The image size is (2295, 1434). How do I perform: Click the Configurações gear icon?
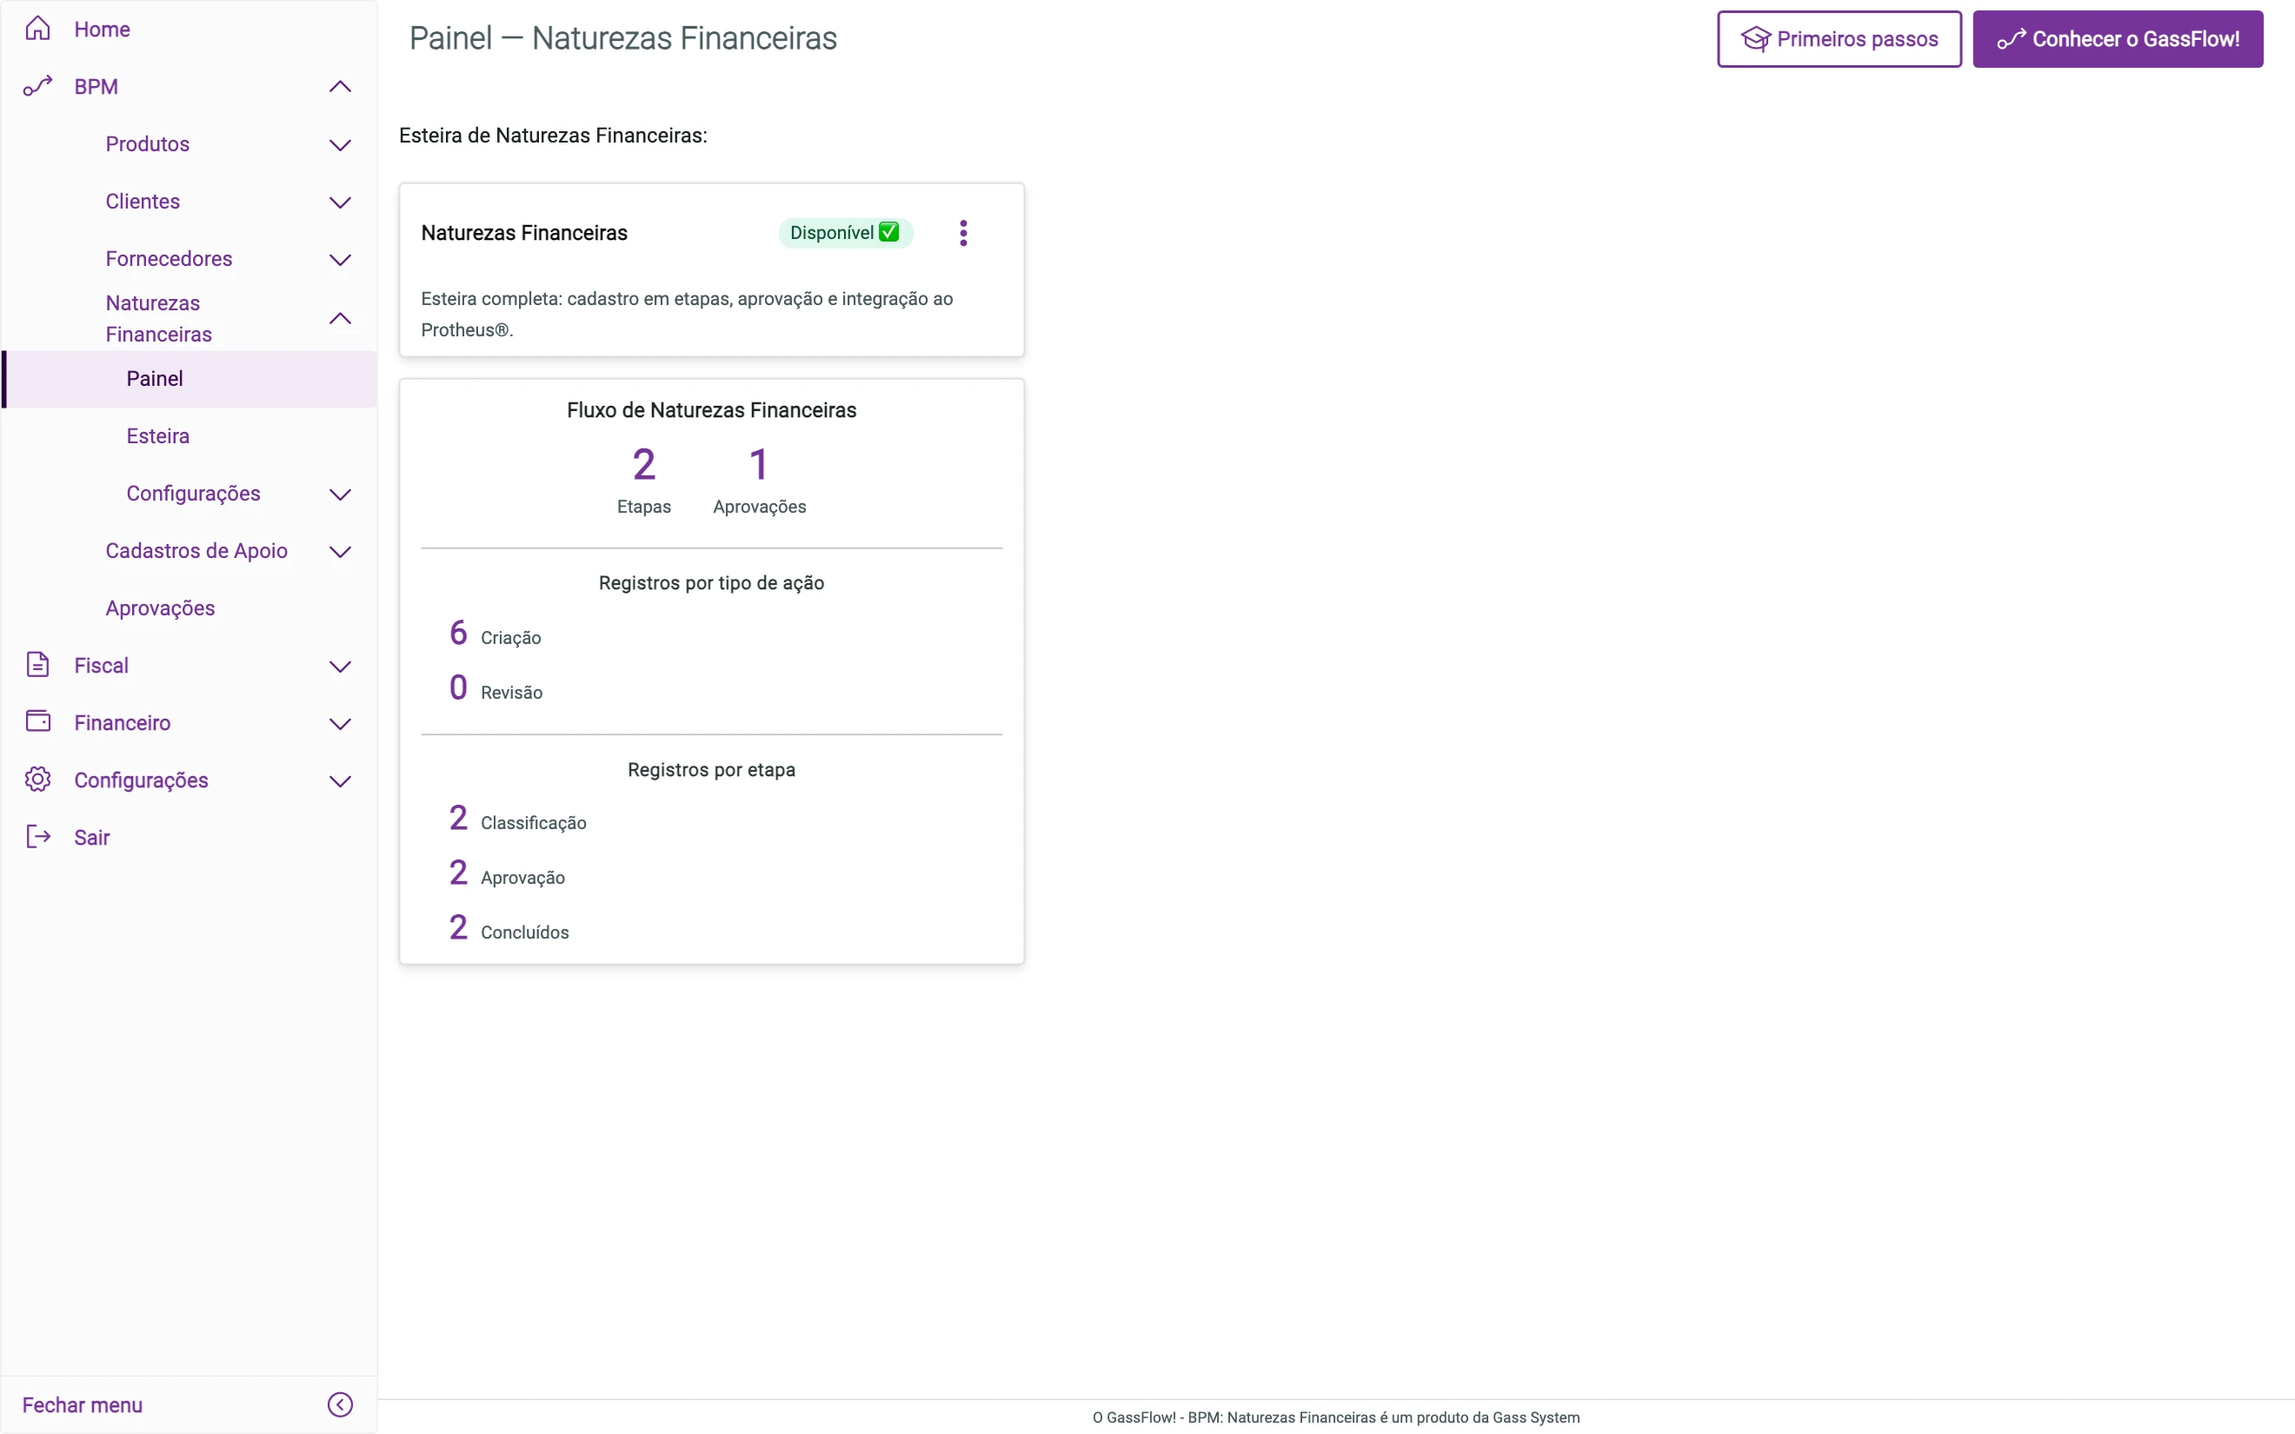(x=38, y=780)
